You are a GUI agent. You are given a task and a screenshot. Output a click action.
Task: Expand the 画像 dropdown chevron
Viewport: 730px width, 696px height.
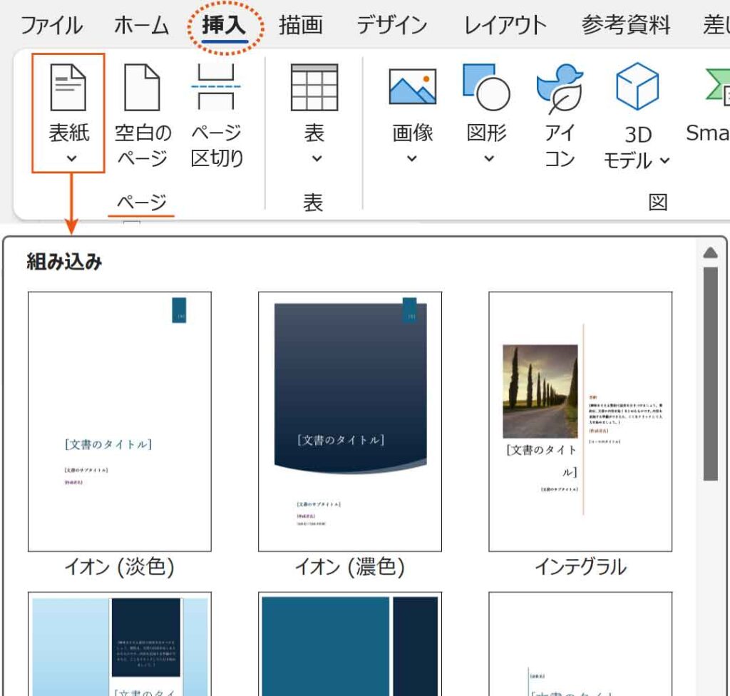click(x=411, y=158)
